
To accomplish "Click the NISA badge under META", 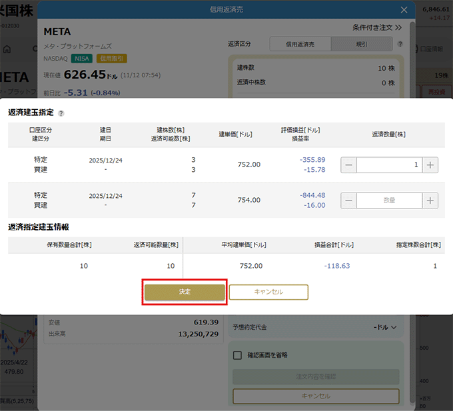I will point(81,59).
